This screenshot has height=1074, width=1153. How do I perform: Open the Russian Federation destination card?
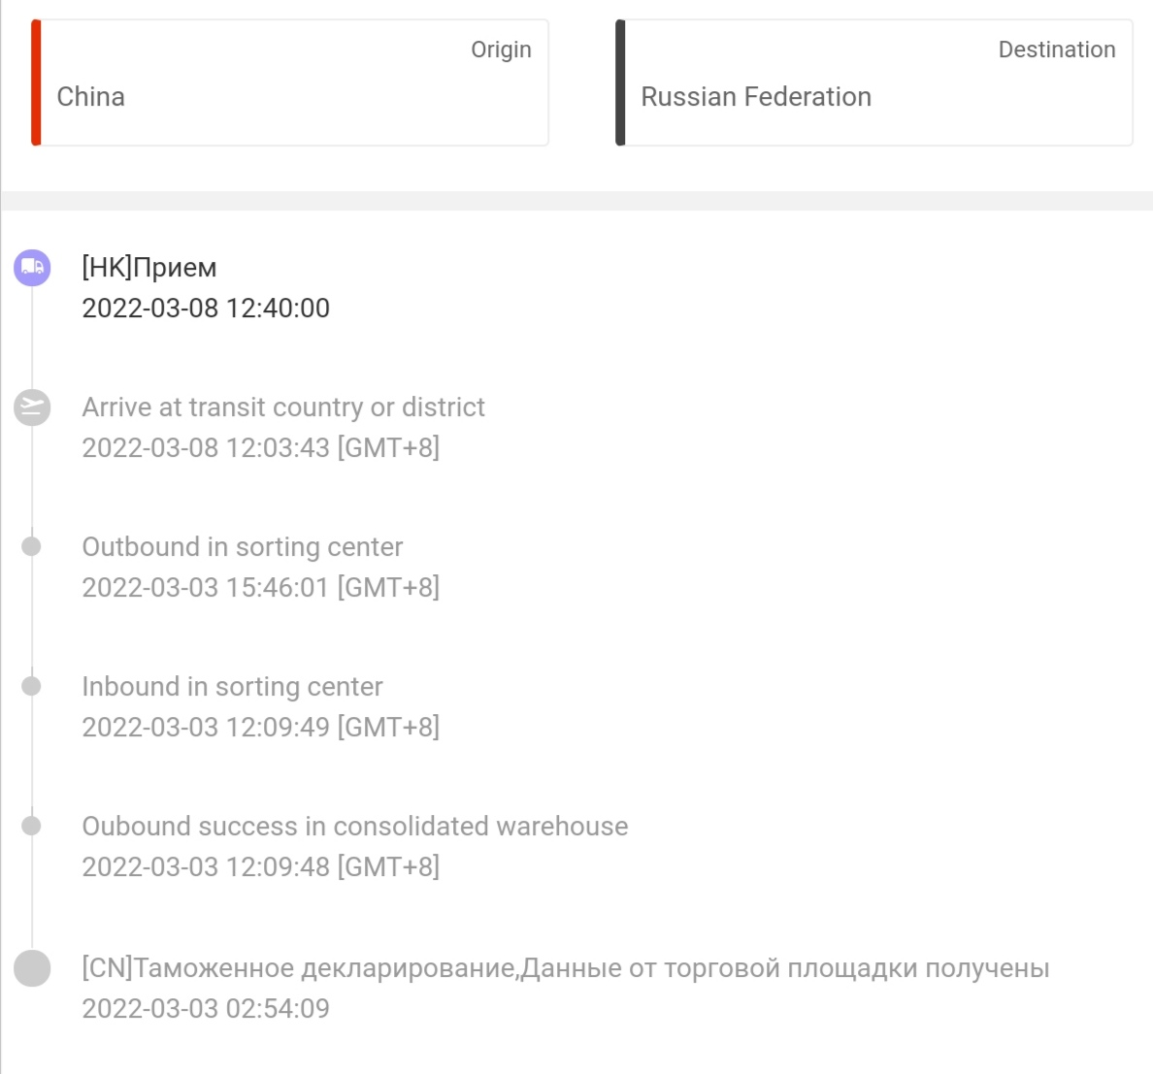click(874, 82)
